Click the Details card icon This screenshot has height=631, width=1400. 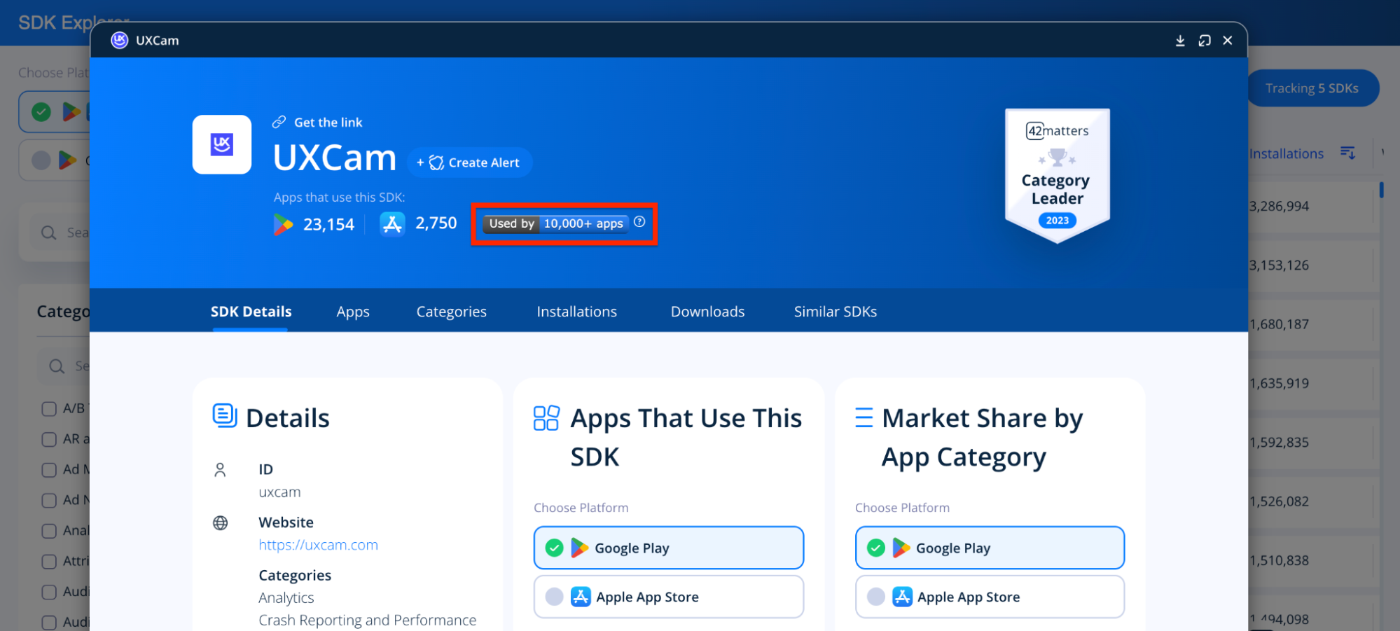click(225, 416)
